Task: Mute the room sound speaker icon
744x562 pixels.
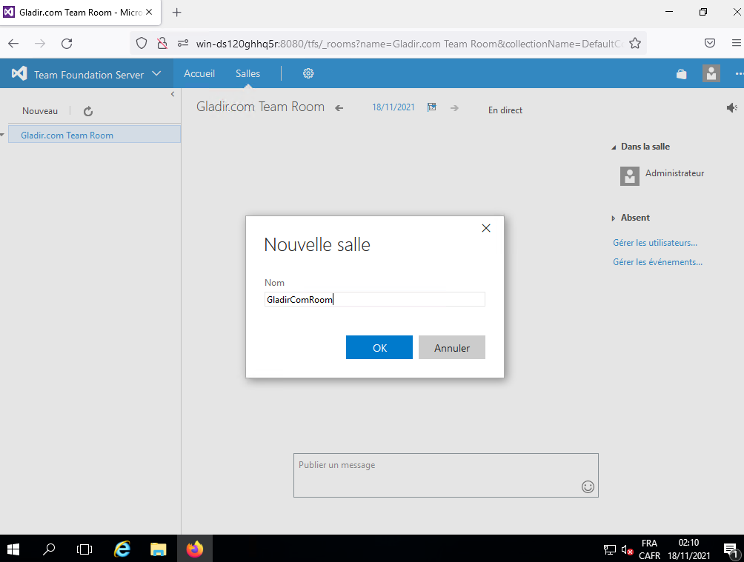Action: (731, 108)
